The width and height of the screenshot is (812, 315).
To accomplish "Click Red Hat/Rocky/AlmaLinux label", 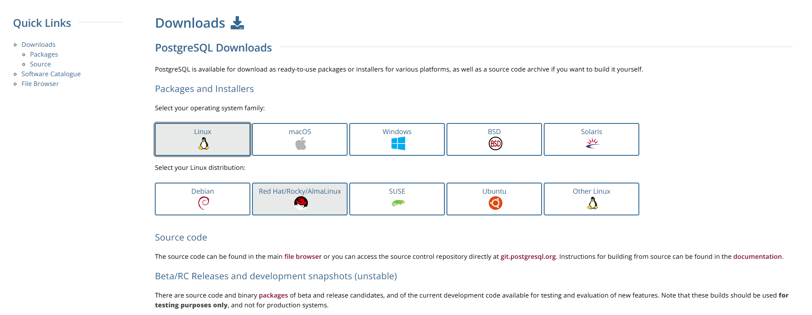I will click(x=300, y=191).
